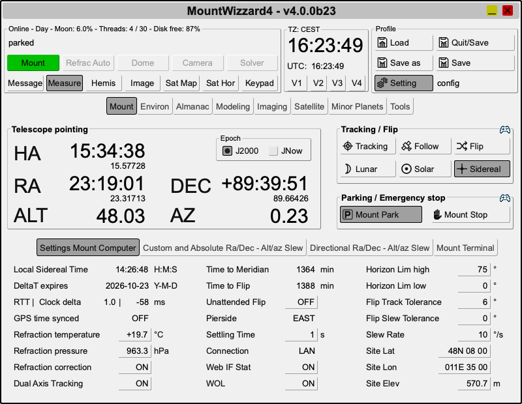522x404 pixels.
Task: Switch to the Environ tab
Action: pyautogui.click(x=155, y=106)
